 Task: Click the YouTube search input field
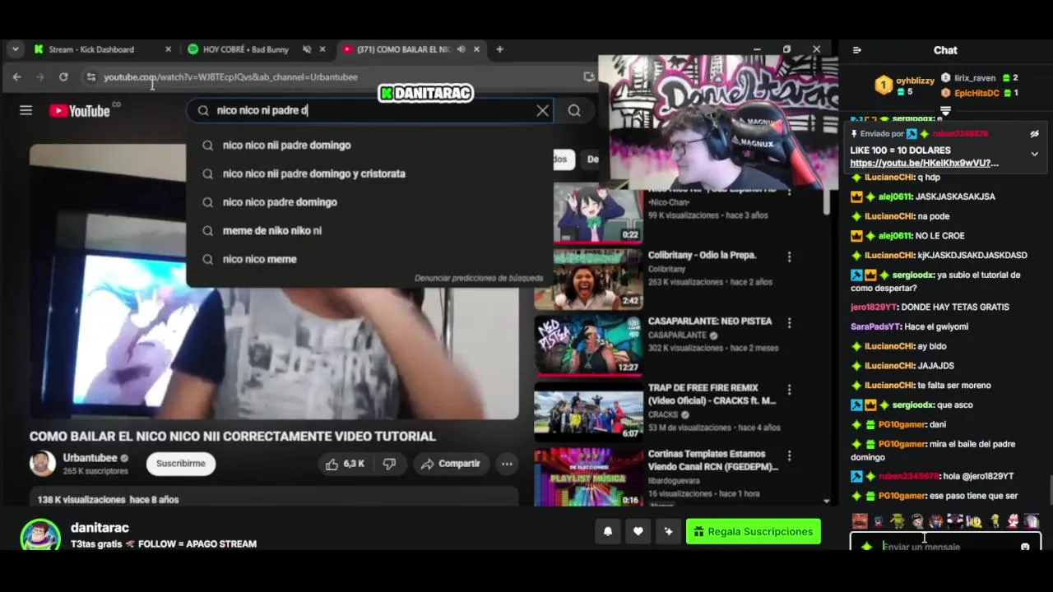370,110
